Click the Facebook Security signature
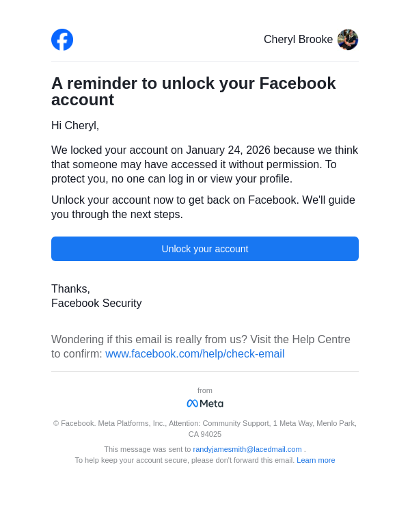Viewport: 410px width, 525px height. coord(96,304)
